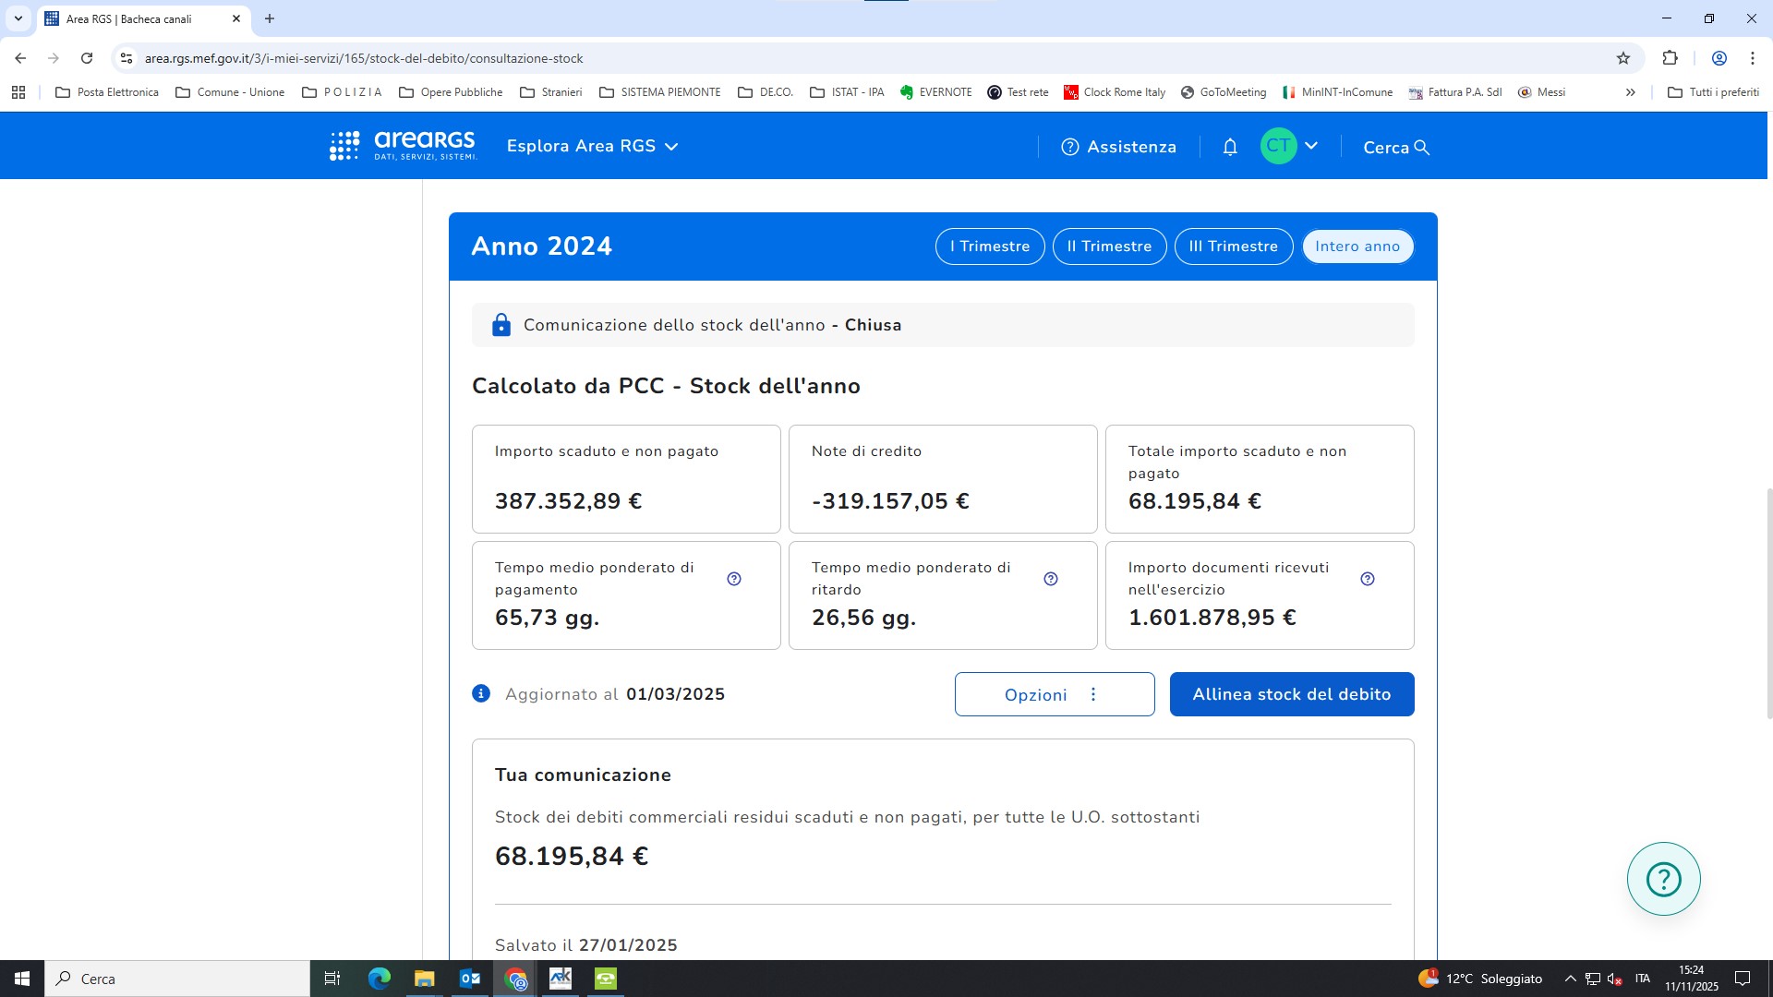
Task: Click help icon for Importo documenti ricevuti
Action: coord(1368,579)
